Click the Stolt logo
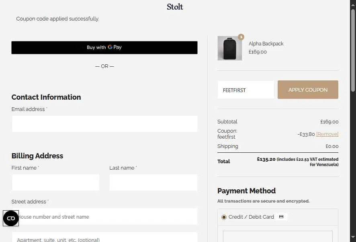The width and height of the screenshot is (356, 242). point(175,7)
